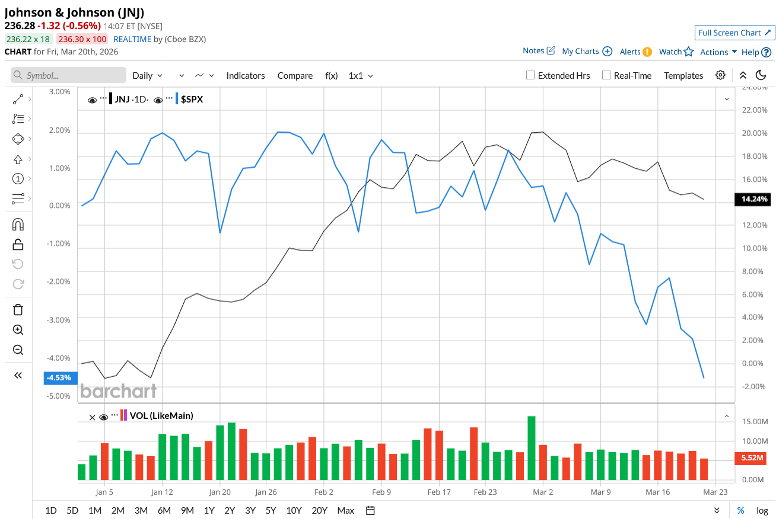Choose the shapes drawing tool
This screenshot has width=776, height=519.
(18, 139)
